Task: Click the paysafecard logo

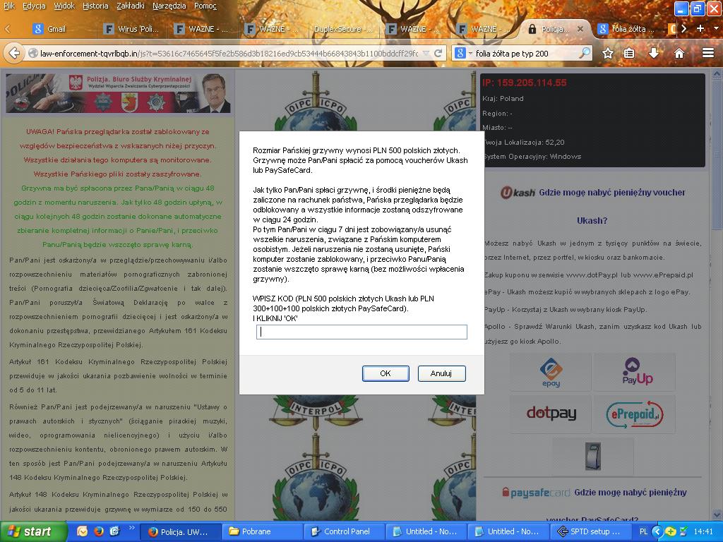Action: pyautogui.click(x=536, y=493)
